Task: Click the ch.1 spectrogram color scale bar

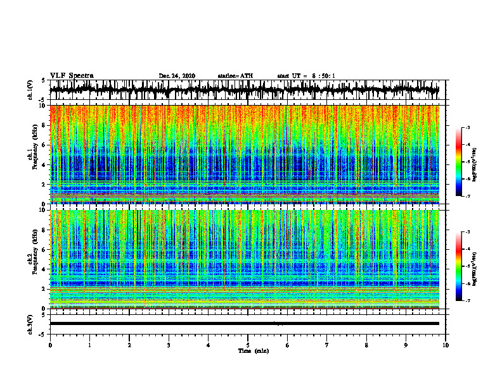Action: [459, 162]
